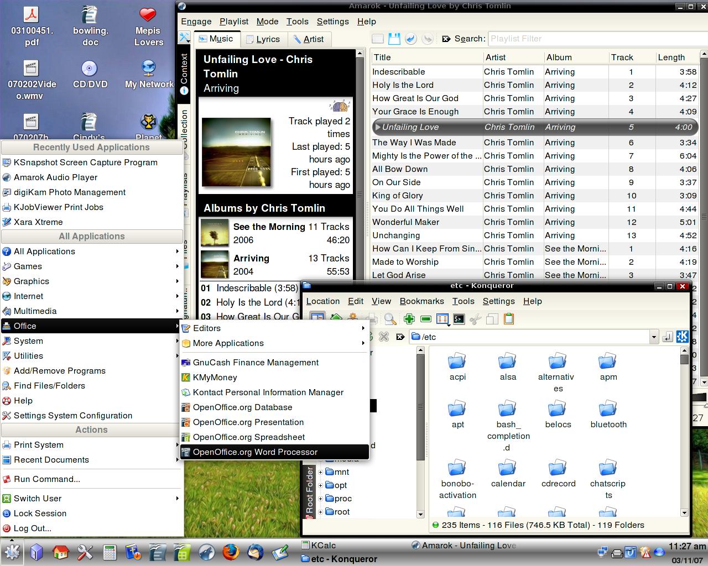
Task: Open the 03100451.pdf desktop icon
Action: pos(32,27)
